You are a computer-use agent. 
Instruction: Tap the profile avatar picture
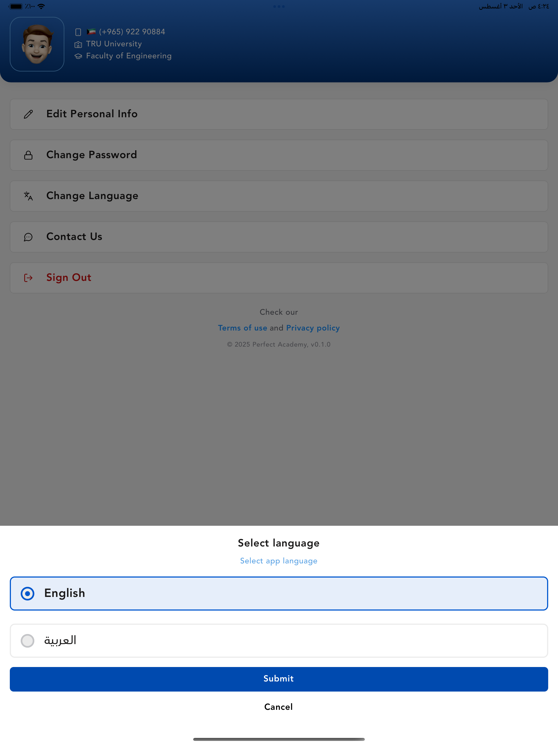pyautogui.click(x=37, y=44)
